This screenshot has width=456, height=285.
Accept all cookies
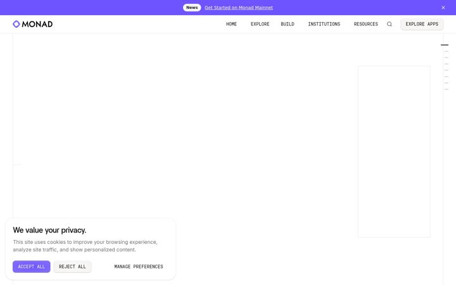click(x=32, y=267)
